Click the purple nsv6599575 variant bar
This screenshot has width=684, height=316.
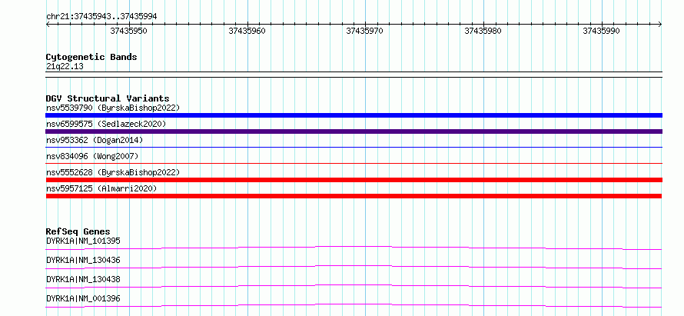tap(354, 131)
